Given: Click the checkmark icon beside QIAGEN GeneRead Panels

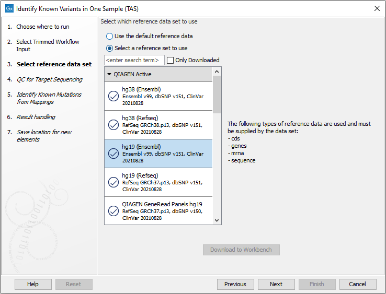Looking at the screenshot, I should [113, 211].
